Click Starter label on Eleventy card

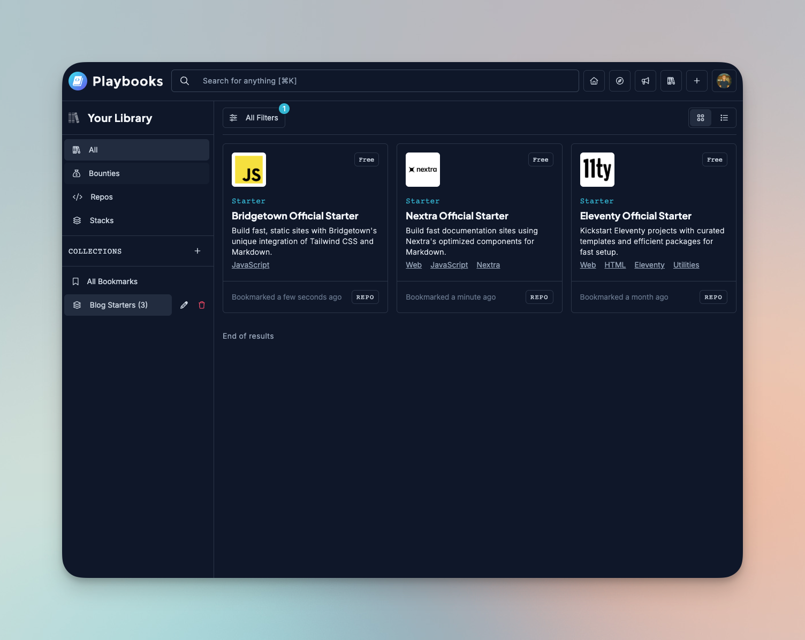coord(597,201)
